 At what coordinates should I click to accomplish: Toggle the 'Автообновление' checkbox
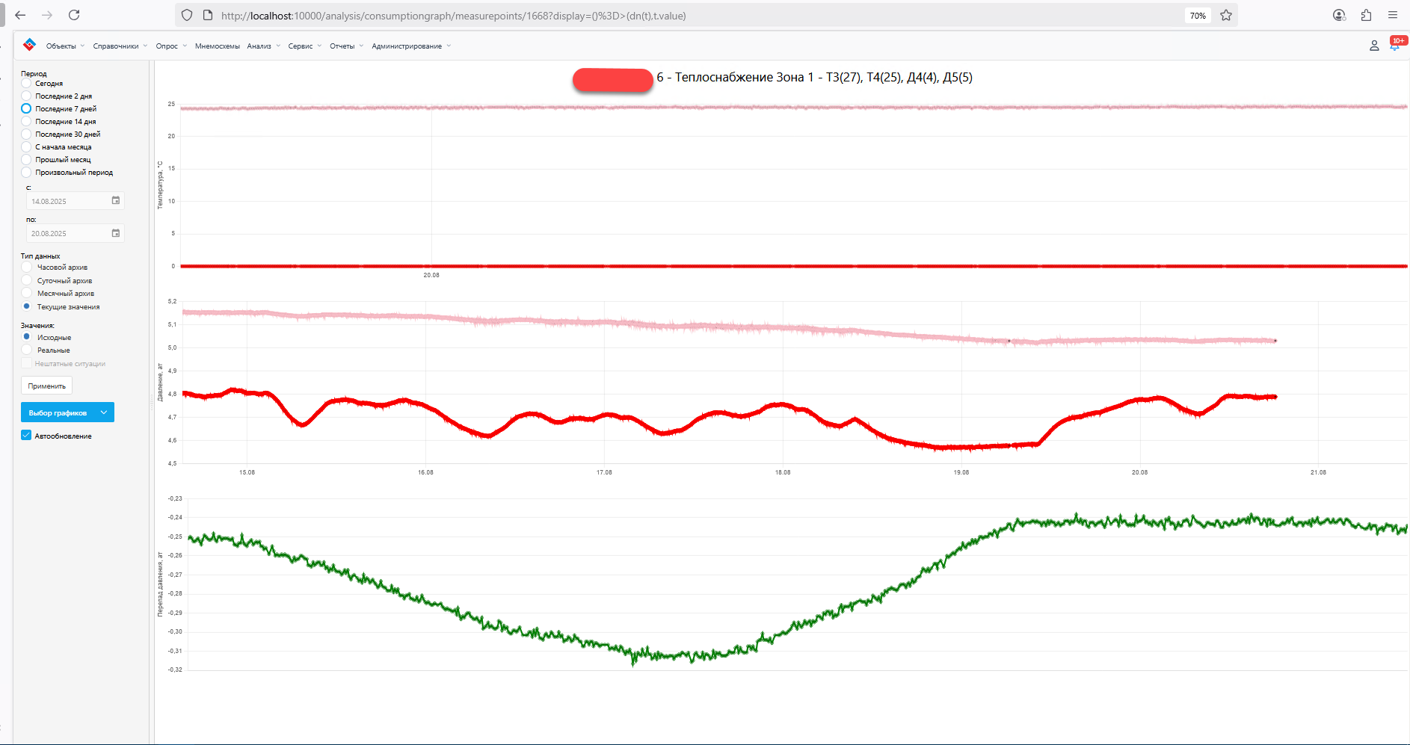click(26, 436)
